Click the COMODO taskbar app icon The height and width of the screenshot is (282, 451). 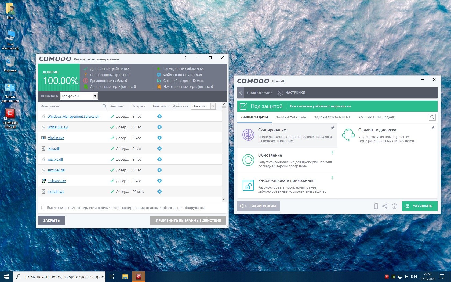139,276
